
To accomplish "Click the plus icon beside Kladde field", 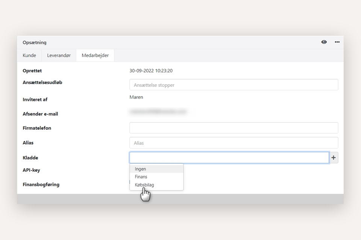I will [334, 158].
